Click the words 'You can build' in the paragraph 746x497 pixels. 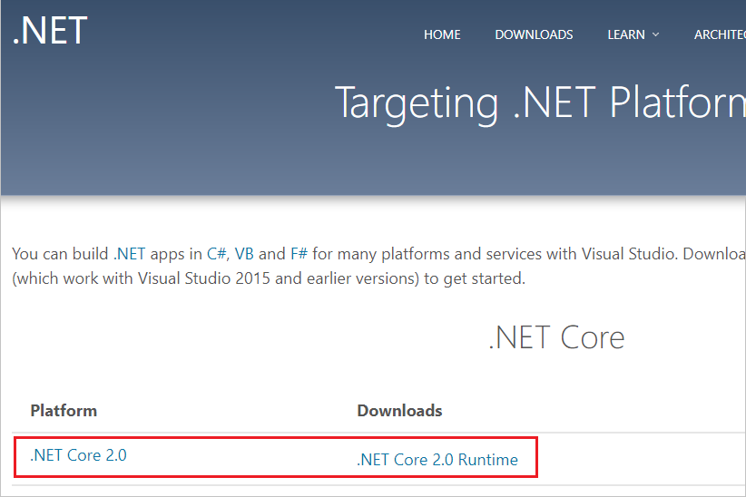click(x=60, y=254)
